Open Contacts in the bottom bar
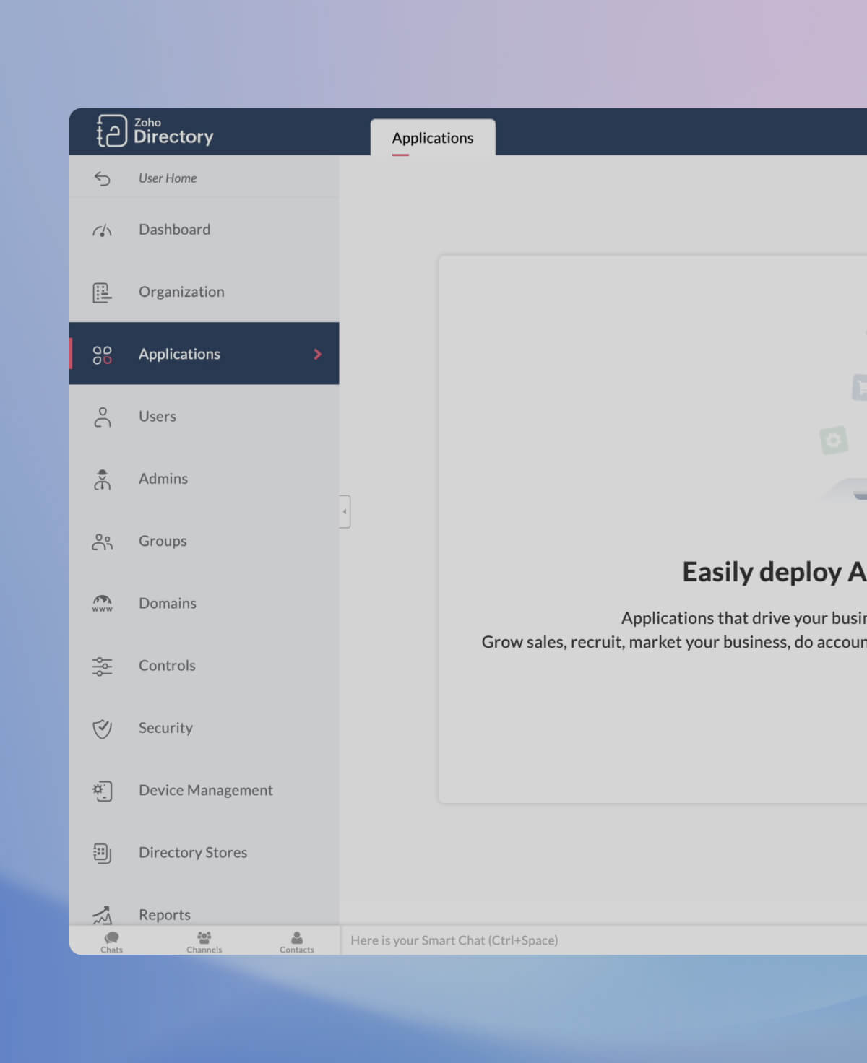Viewport: 867px width, 1063px height. click(x=296, y=941)
